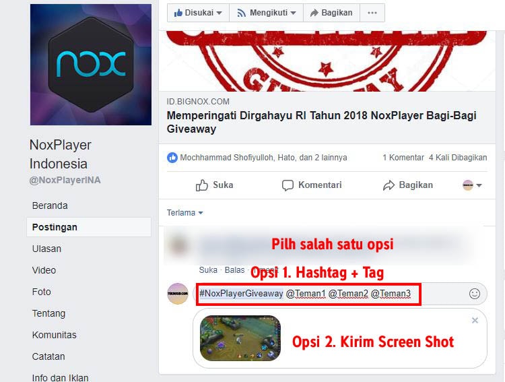Click the commenter avatar beside comment box
This screenshot has width=505, height=382.
point(178,294)
